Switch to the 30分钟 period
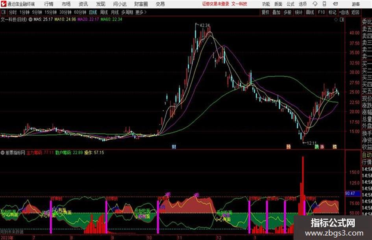This screenshot has width=372, height=240. 65,12
